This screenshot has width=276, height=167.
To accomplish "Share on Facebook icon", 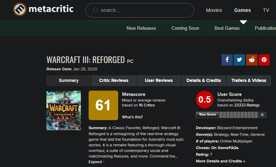I will pos(227,60).
